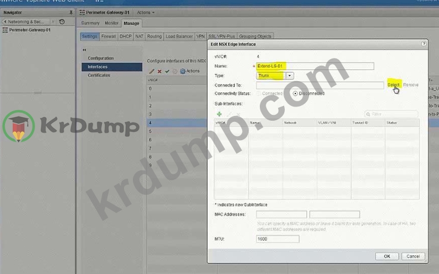Select vNIC row 1 in interfaces table
Image resolution: width=439 pixels, height=274 pixels.
click(x=177, y=97)
